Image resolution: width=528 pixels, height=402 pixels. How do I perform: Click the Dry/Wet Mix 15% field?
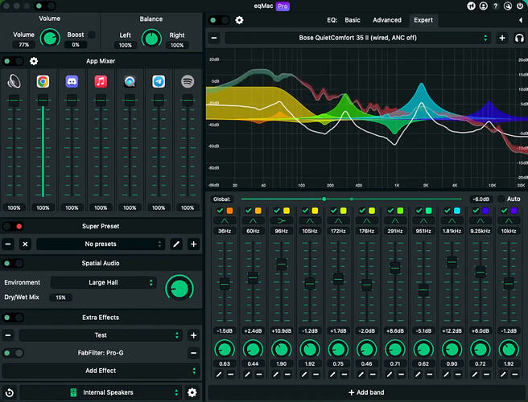click(x=60, y=297)
